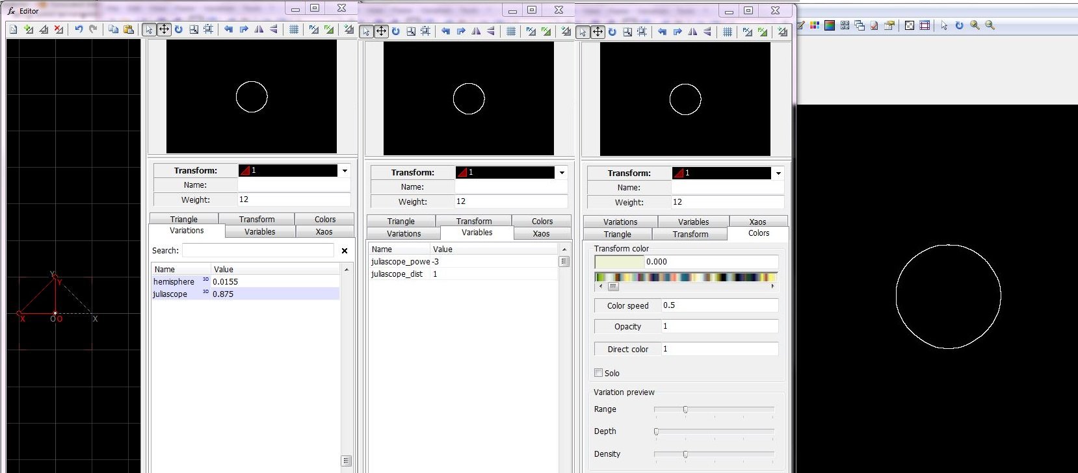Click the Redo arrow in Editor toolbar
The width and height of the screenshot is (1078, 473).
click(93, 29)
